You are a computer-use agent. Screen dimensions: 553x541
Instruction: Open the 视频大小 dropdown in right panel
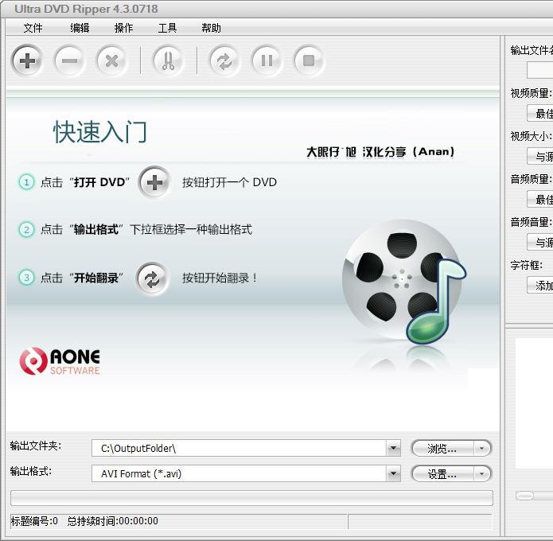pos(540,156)
